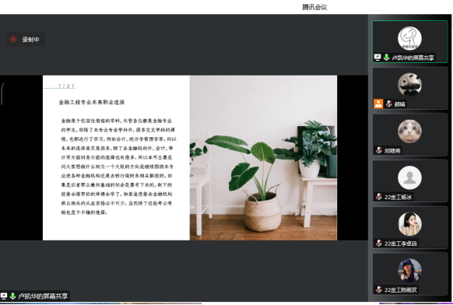Click the green microphone icon in the speaker label under the slide
This screenshot has height=305, width=453.
pyautogui.click(x=12, y=296)
